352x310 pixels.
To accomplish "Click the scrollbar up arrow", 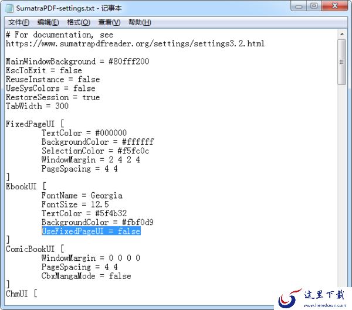I will pos(341,35).
